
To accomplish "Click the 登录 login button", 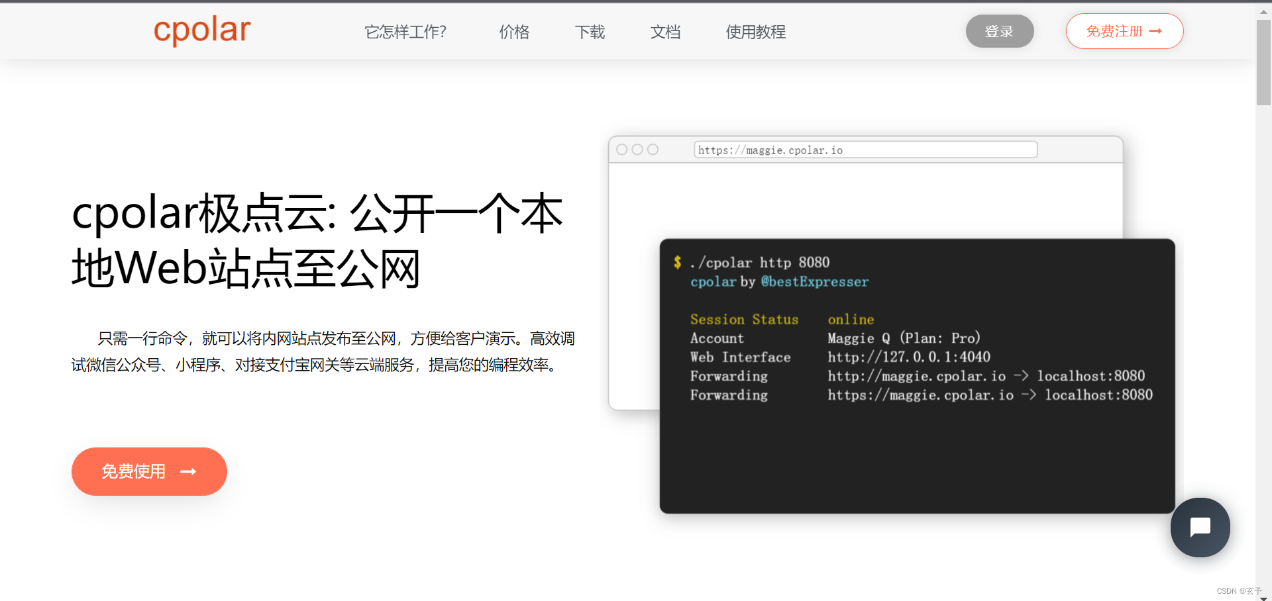I will click(x=999, y=31).
